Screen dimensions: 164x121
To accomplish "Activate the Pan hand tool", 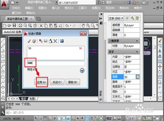I will pos(83,26).
